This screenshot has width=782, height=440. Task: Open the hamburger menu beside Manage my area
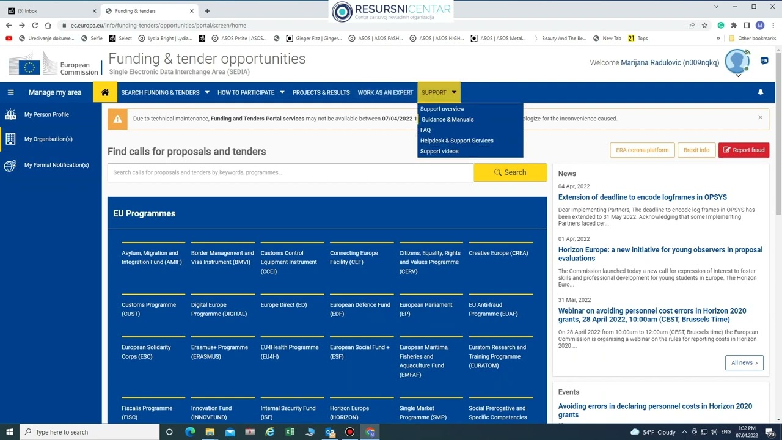[10, 92]
